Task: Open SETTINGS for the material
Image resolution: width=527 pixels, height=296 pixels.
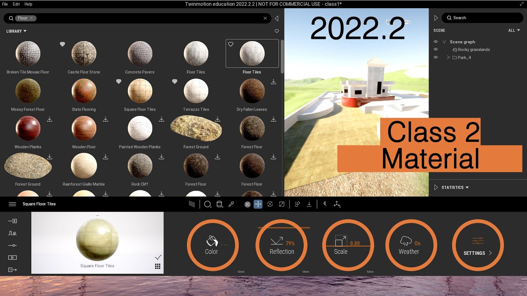Action: coord(478,246)
